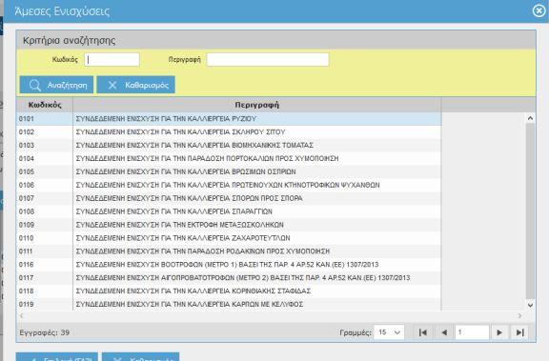The image size is (549, 361).
Task: Select row with code 0104
Action: (x=229, y=158)
